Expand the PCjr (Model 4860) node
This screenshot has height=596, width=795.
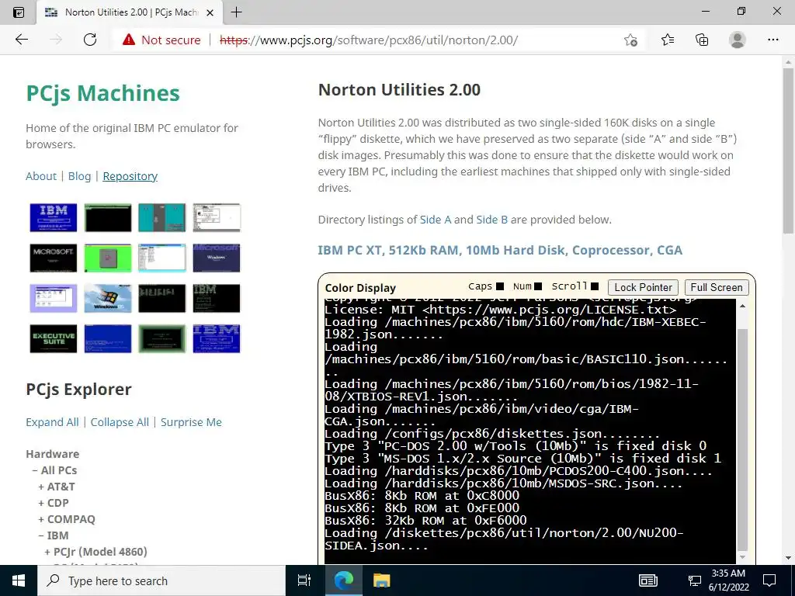[47, 552]
